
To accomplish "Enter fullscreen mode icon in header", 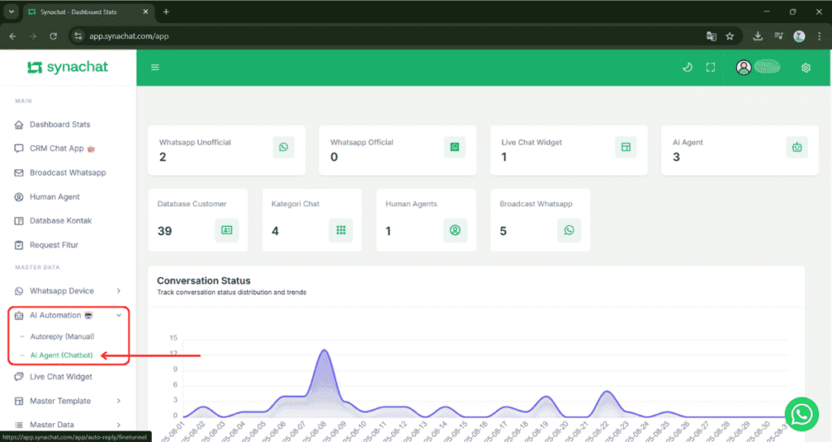I will [x=710, y=67].
